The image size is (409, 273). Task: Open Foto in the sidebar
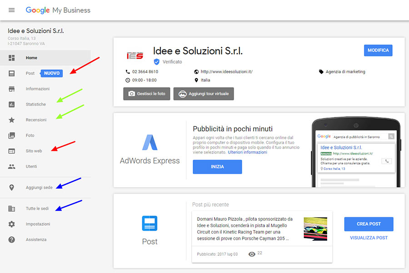(30, 135)
